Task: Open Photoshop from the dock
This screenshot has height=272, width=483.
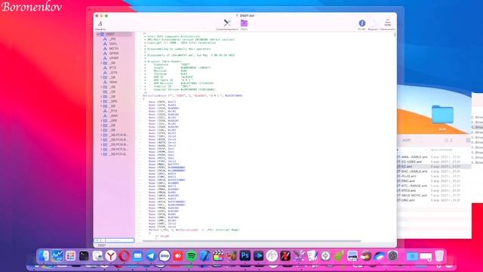Action: pos(245,255)
